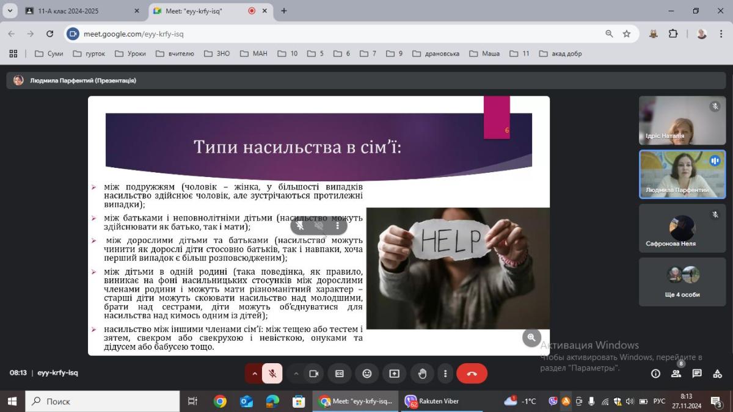Turn on closed captions
Screen dimensions: 733x412
point(340,374)
